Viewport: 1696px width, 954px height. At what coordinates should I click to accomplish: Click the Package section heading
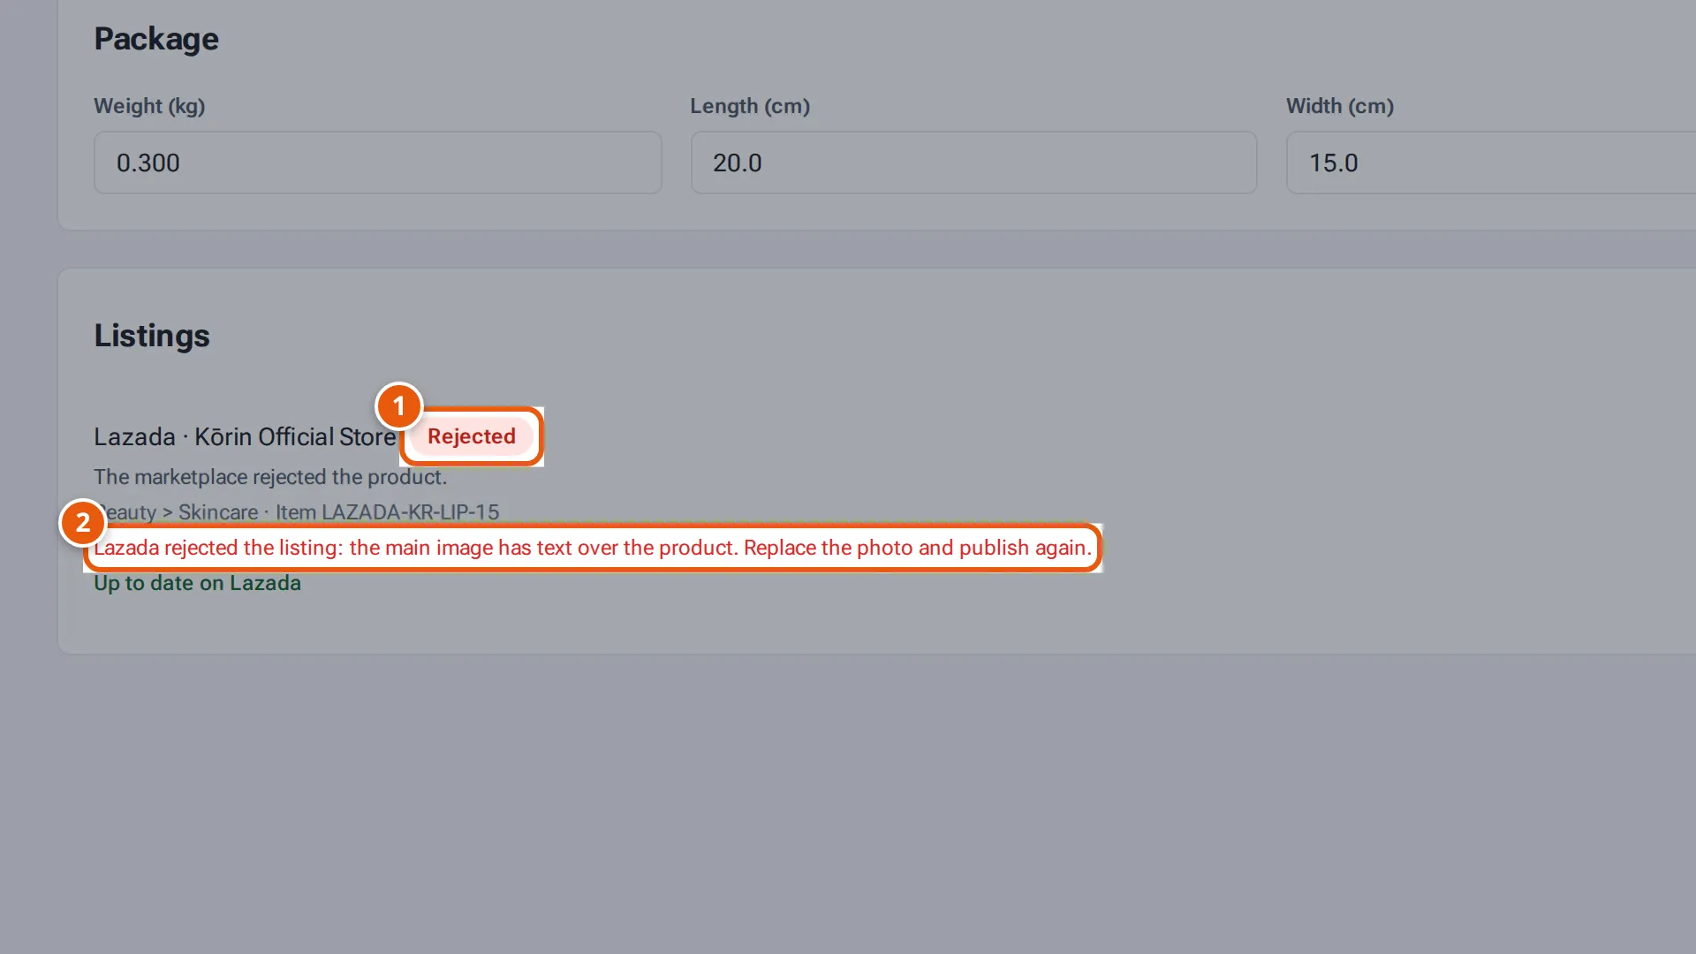pos(156,39)
